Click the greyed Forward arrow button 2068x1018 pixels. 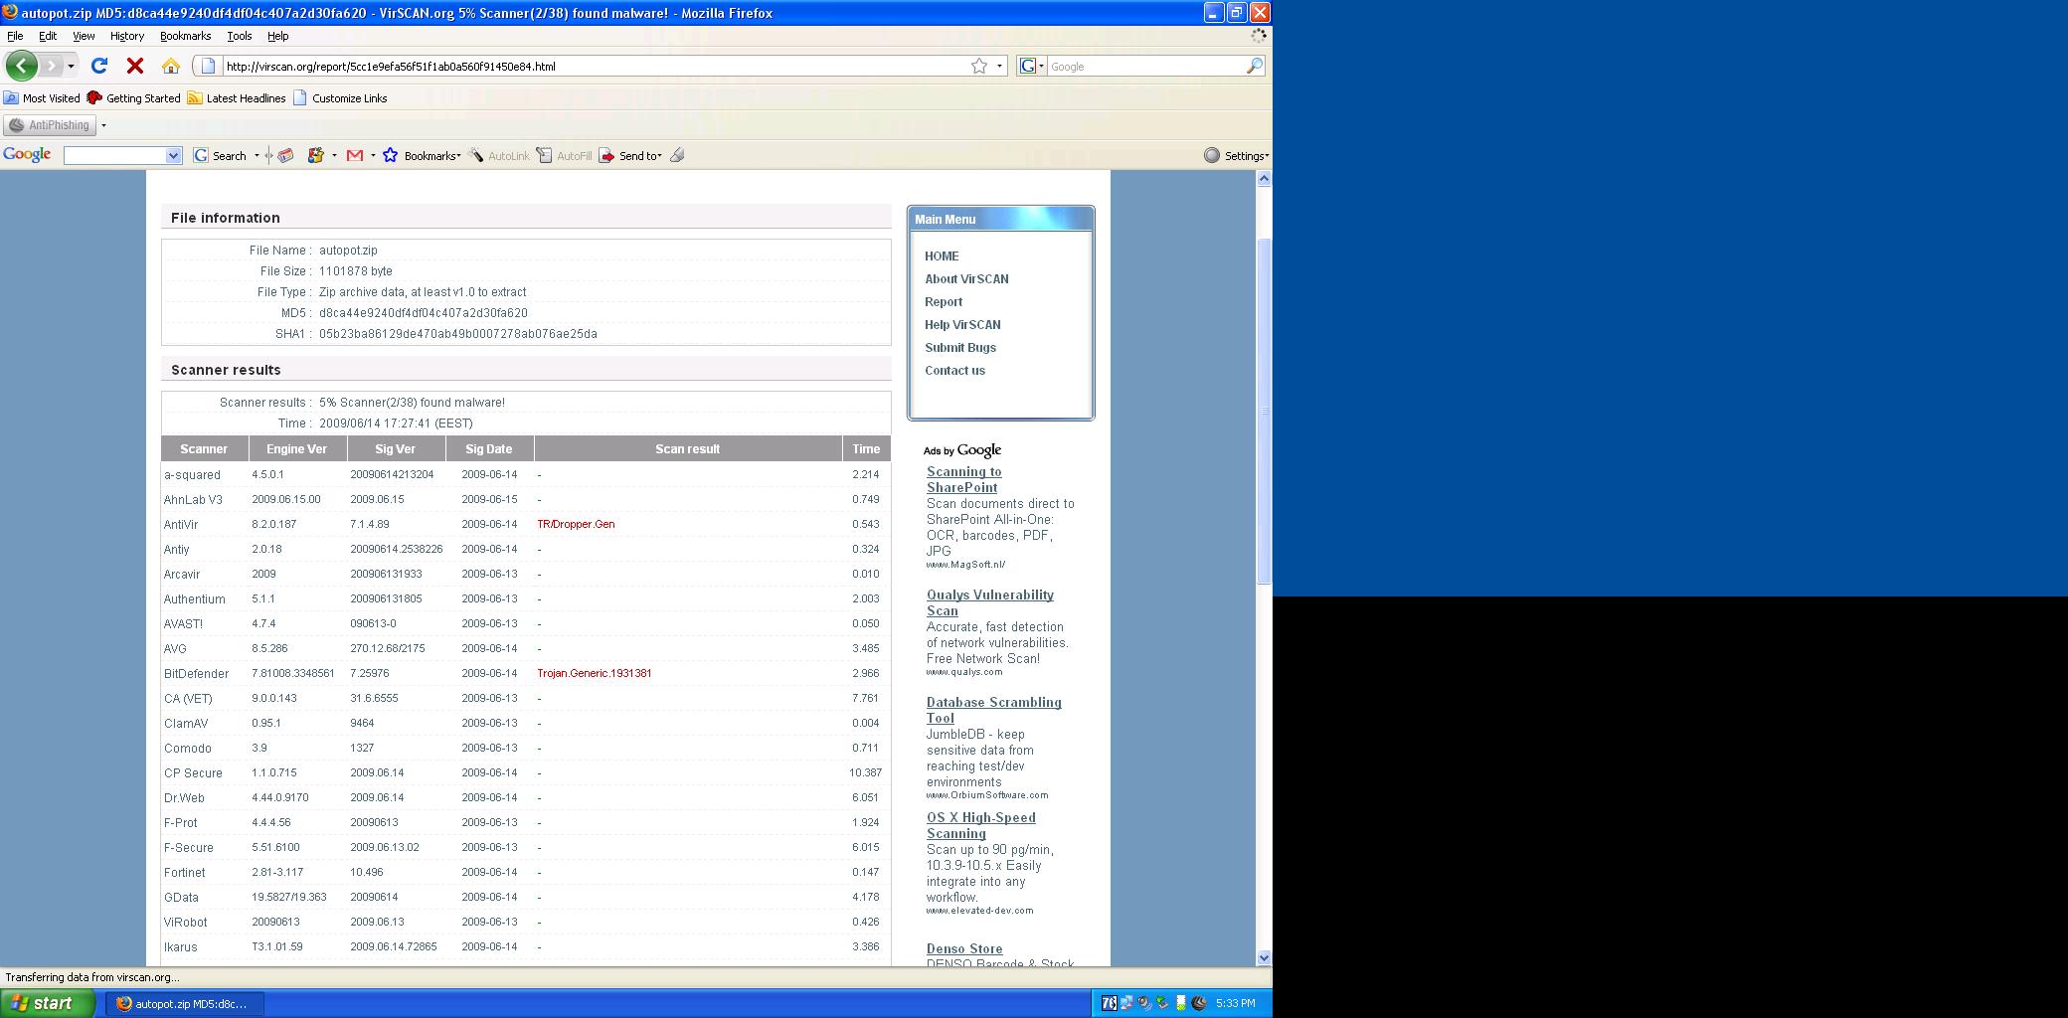pyautogui.click(x=52, y=66)
